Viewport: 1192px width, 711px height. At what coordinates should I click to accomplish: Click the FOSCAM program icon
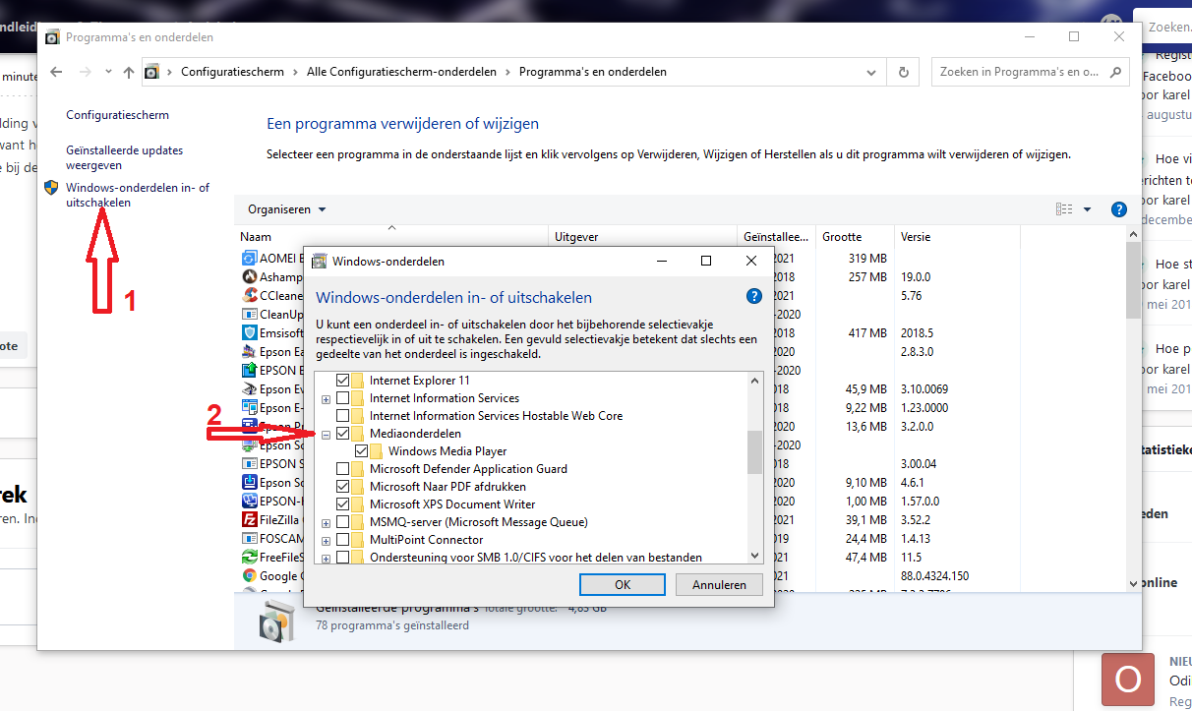[x=249, y=539]
